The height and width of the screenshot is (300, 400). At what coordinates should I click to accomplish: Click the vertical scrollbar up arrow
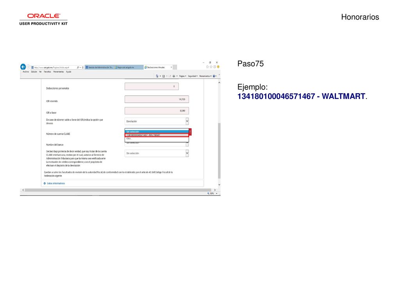(x=219, y=83)
